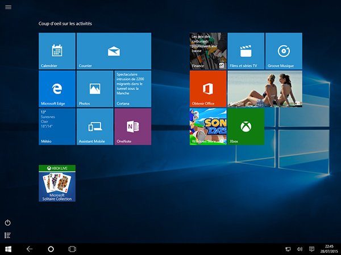The width and height of the screenshot is (341, 255).
Task: Open Windows Store Sonic Dash tile
Action: pyautogui.click(x=208, y=126)
